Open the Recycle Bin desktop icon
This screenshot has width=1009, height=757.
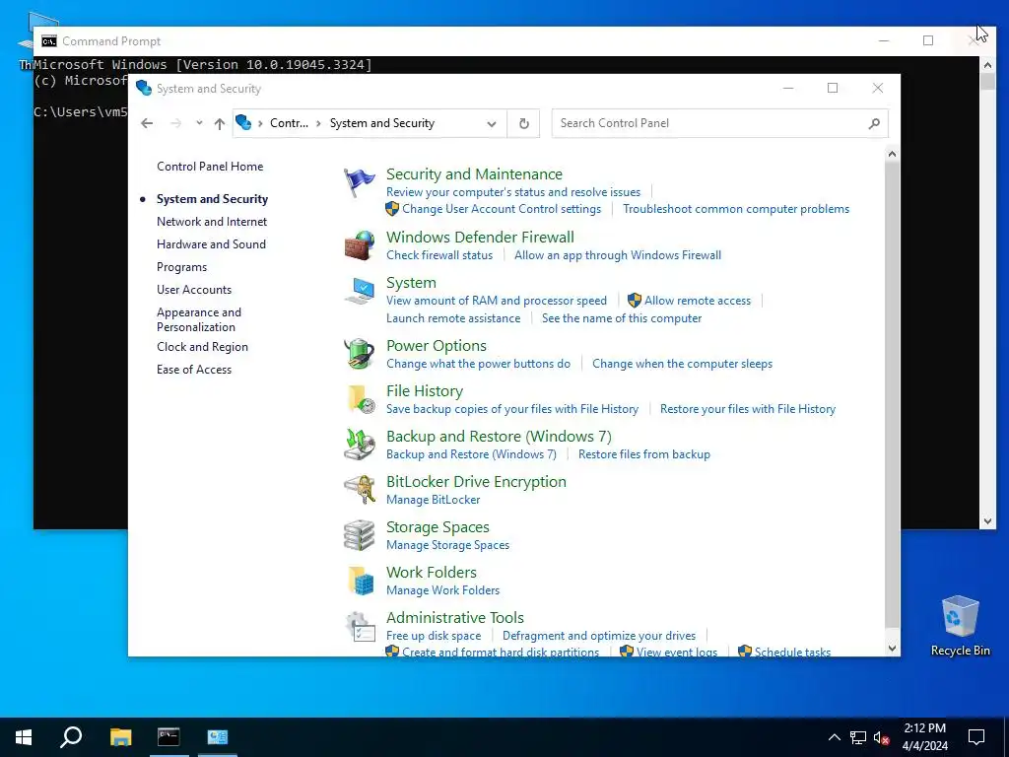pyautogui.click(x=960, y=626)
